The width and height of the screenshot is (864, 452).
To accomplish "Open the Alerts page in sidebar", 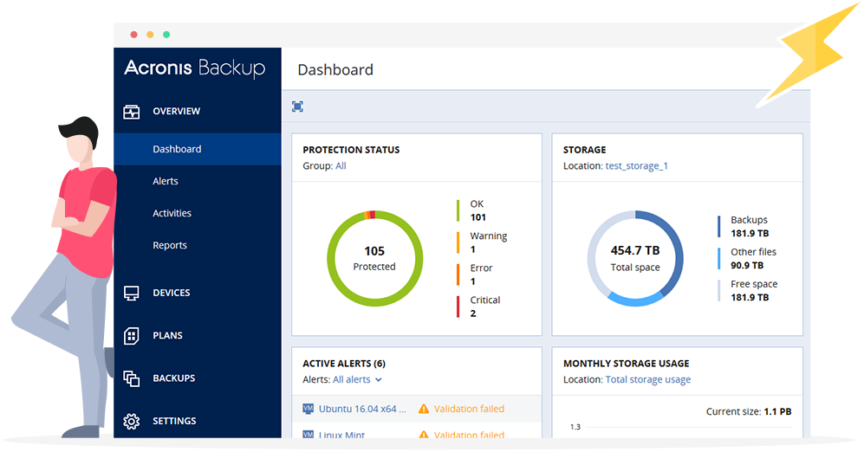I will coord(166,181).
